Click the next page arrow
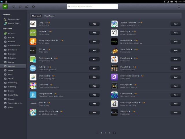The image size is (185, 139). point(114,133)
